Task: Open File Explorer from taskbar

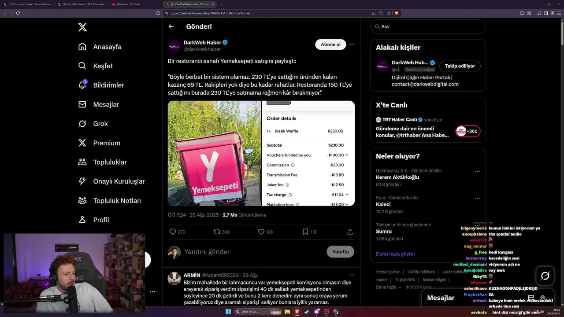Action: 287,312
